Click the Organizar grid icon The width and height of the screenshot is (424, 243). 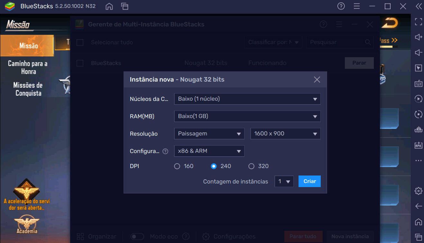pos(80,237)
